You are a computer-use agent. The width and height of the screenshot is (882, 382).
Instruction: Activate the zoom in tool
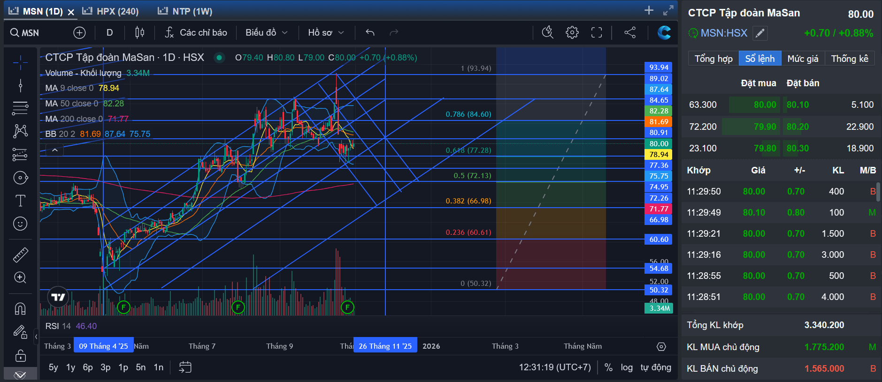coord(20,277)
